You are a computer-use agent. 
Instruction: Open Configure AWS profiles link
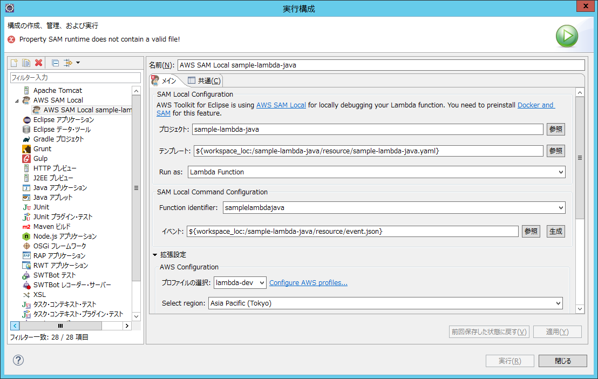[308, 283]
